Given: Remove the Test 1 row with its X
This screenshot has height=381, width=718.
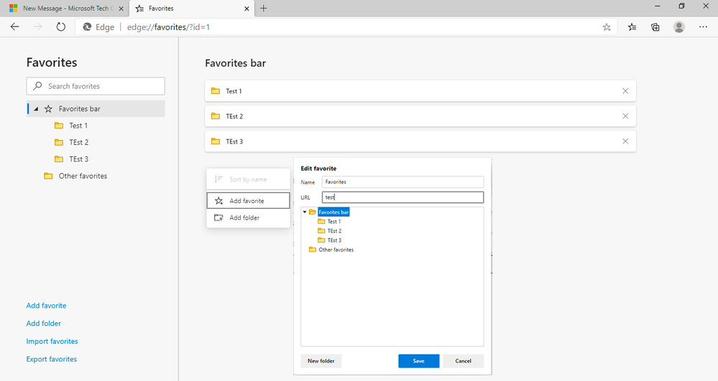Looking at the screenshot, I should click(x=625, y=91).
